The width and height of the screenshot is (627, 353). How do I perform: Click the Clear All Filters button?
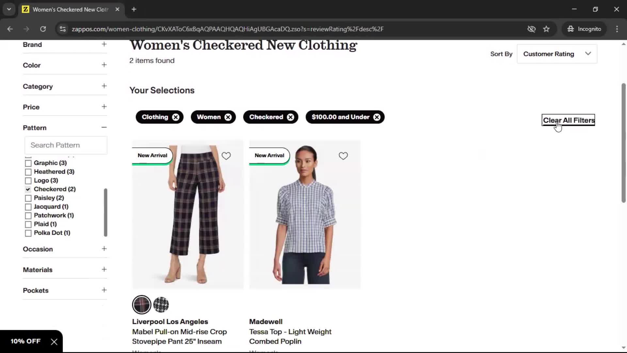[x=569, y=120]
